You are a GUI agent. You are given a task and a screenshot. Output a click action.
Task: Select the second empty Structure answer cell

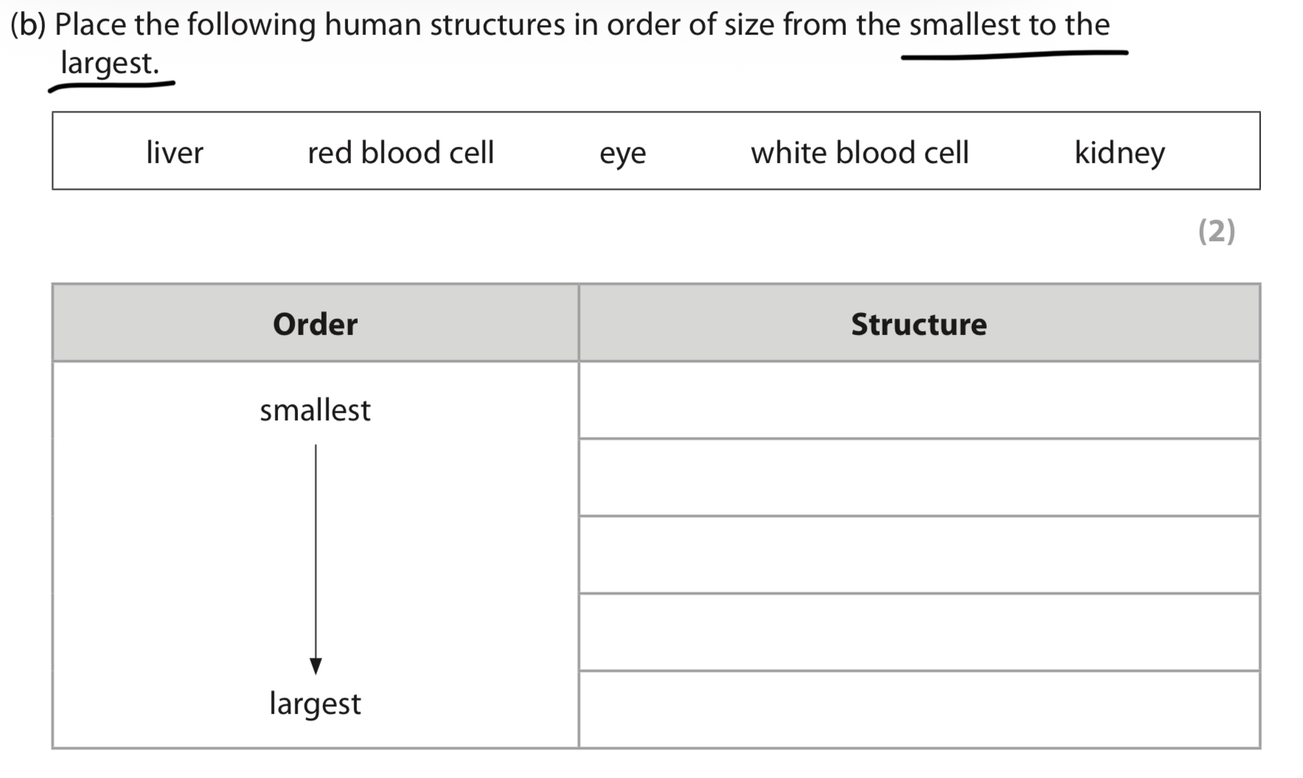click(x=918, y=477)
